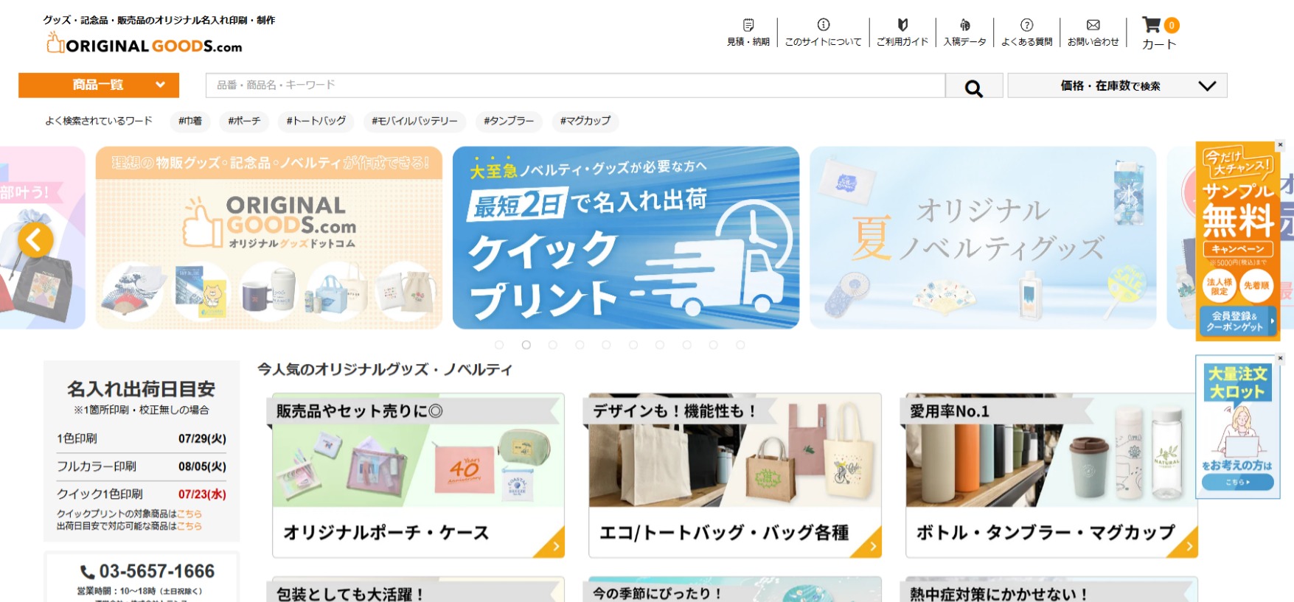Click the magnifying glass search button
The image size is (1294, 602).
coord(973,86)
